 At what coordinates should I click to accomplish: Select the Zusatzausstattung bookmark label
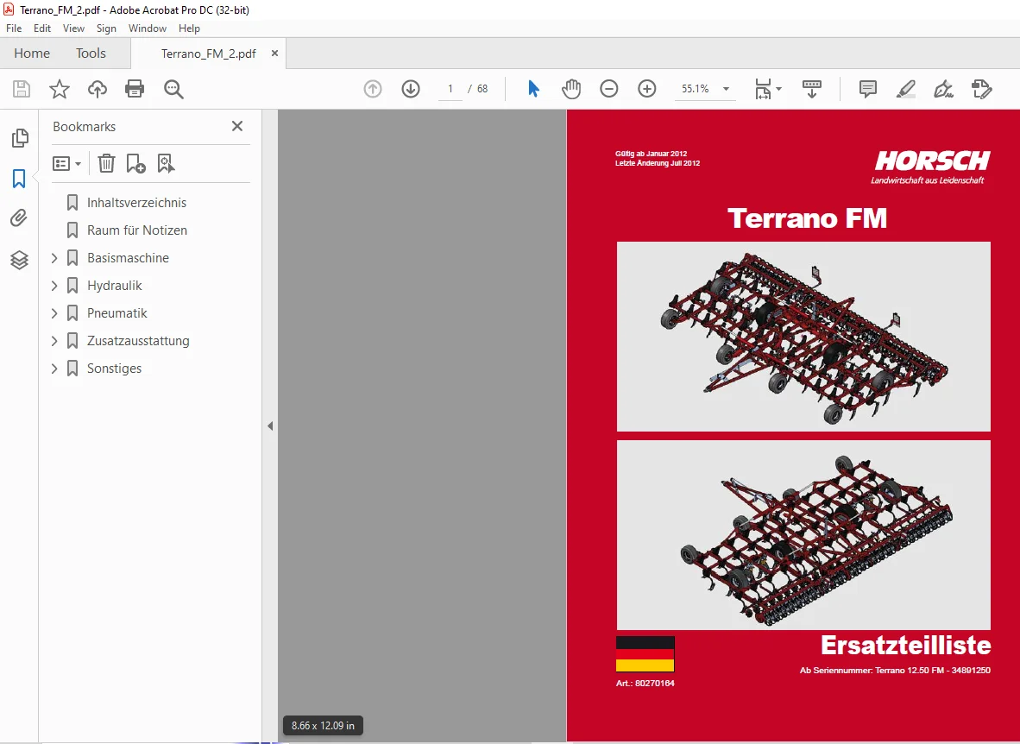pos(139,340)
